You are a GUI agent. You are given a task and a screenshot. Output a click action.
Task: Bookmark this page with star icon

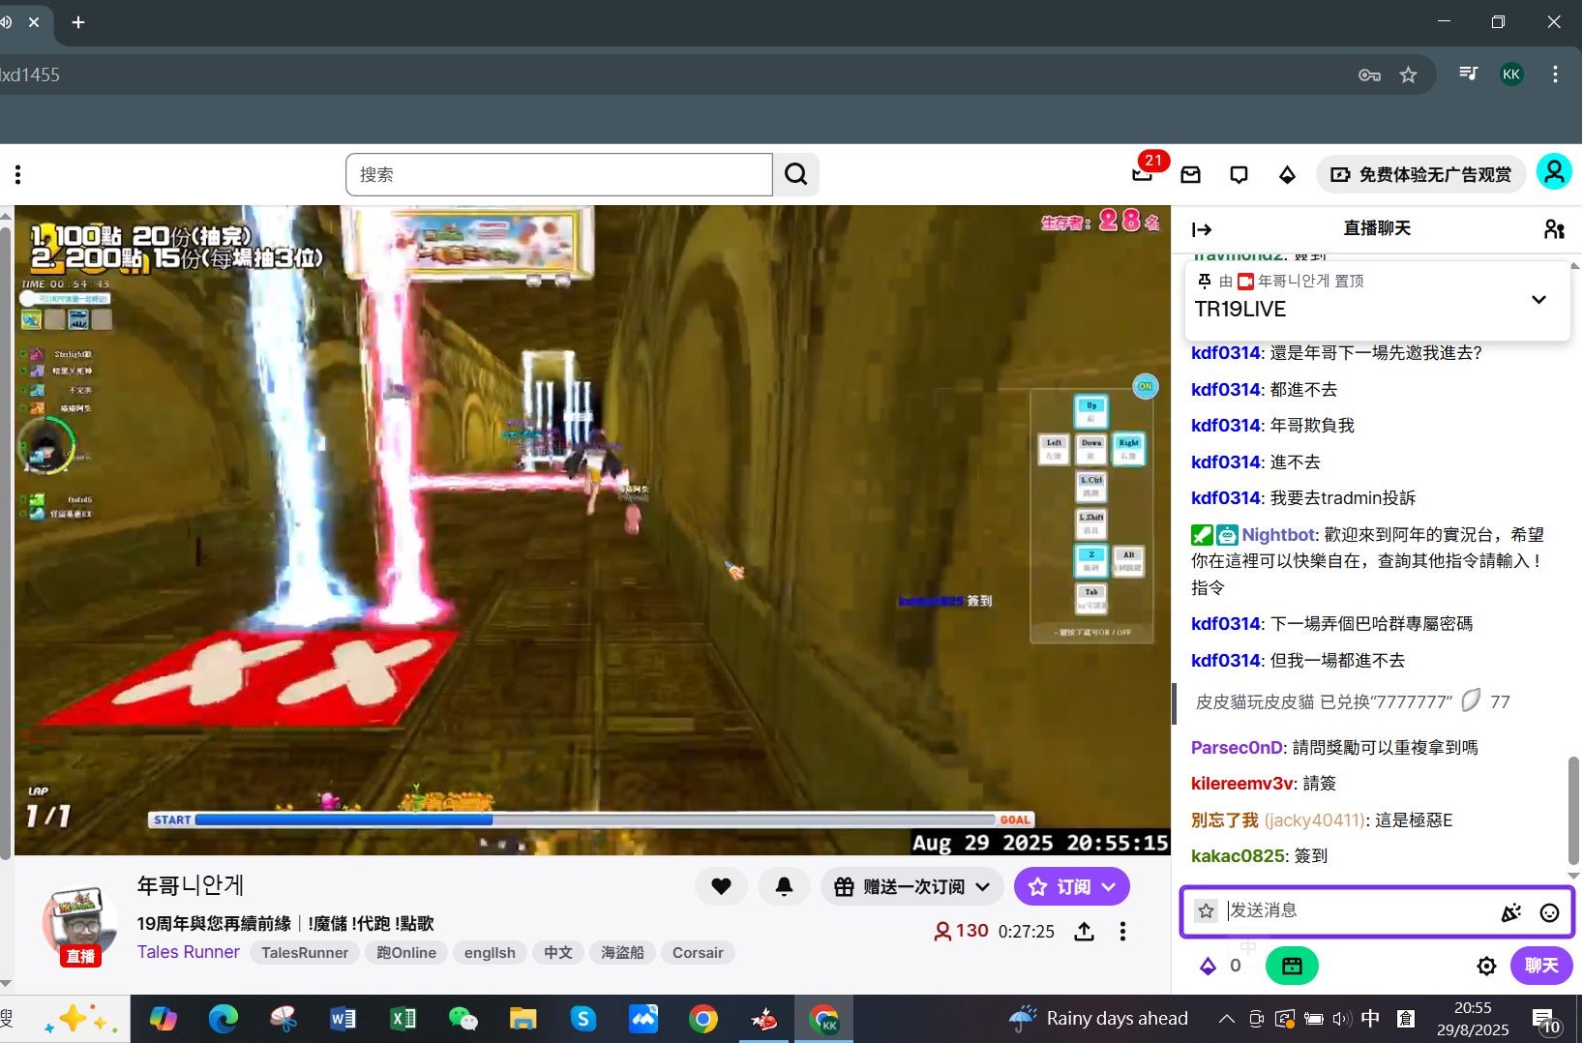(x=1408, y=74)
